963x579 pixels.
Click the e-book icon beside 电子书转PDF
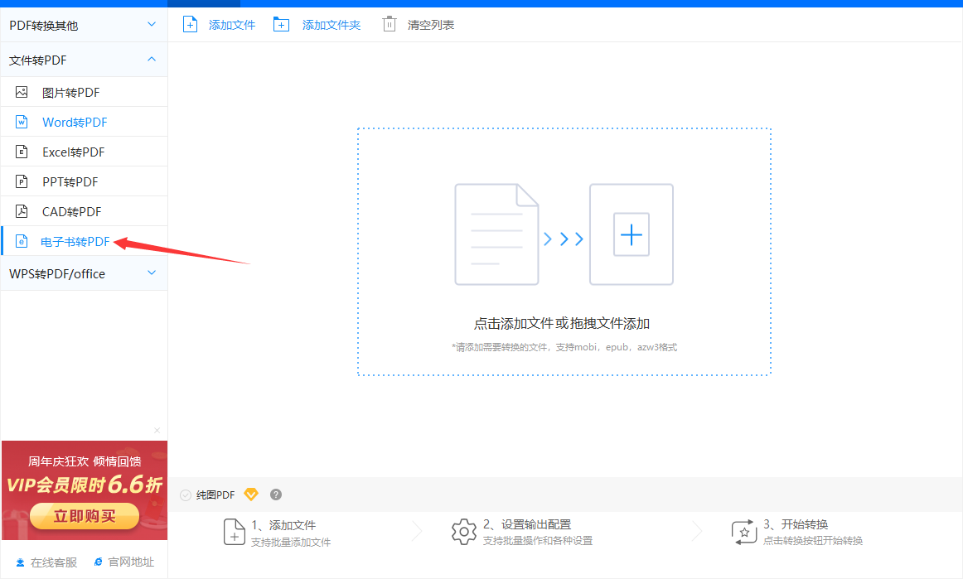(x=22, y=241)
